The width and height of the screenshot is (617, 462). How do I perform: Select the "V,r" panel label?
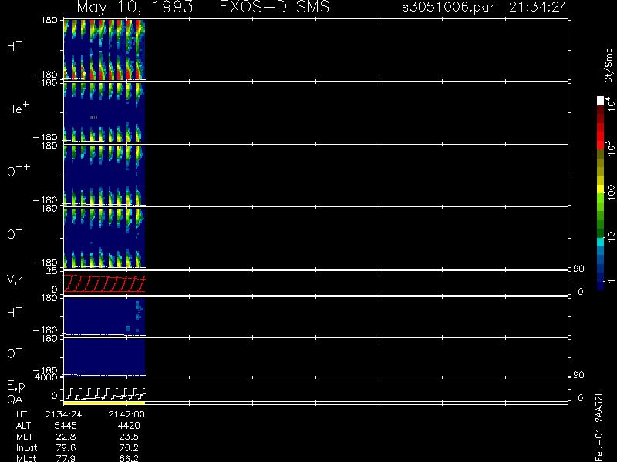[x=15, y=280]
